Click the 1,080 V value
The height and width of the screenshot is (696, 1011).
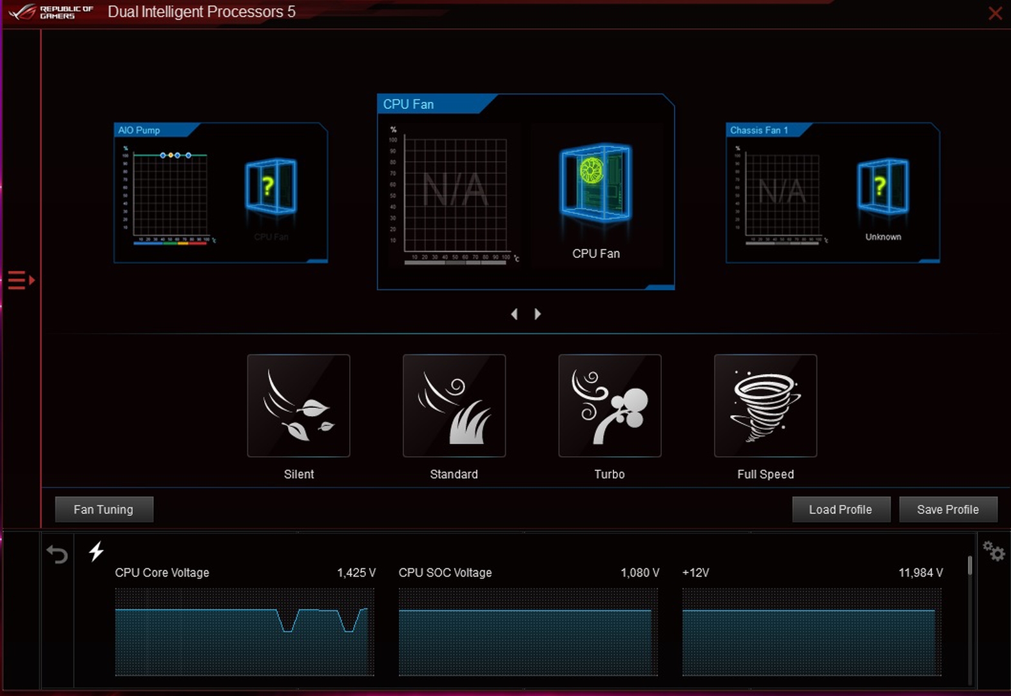(640, 572)
